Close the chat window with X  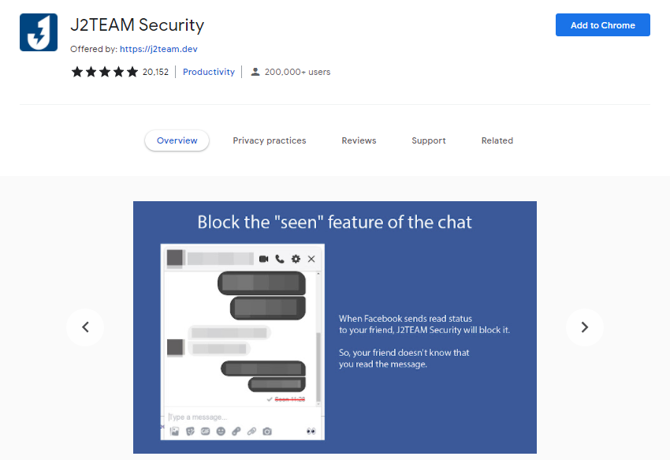tap(311, 259)
